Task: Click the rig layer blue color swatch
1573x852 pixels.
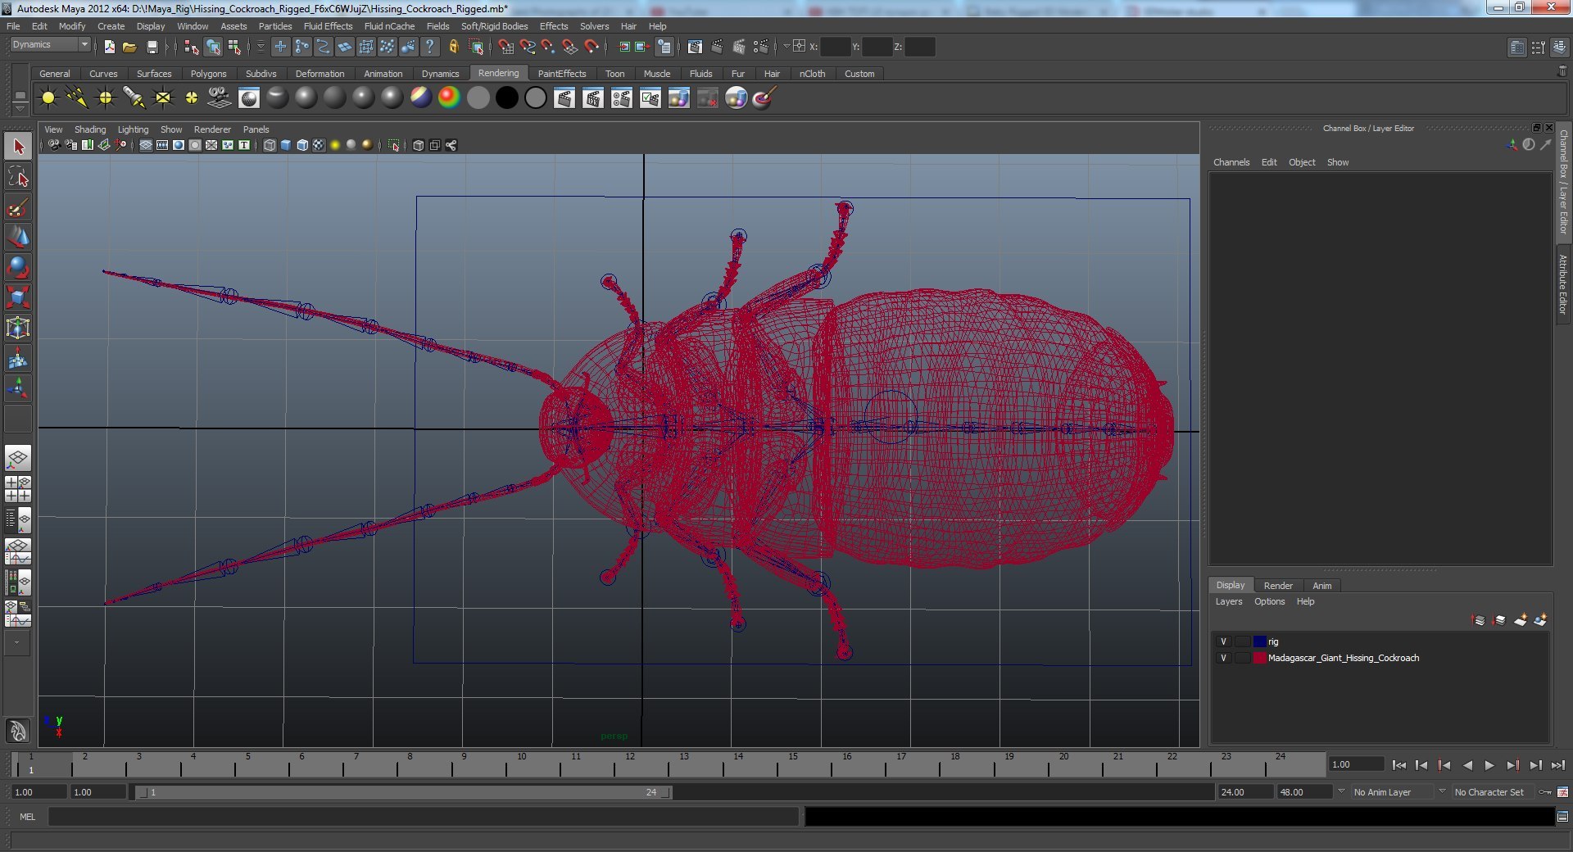Action: click(1260, 641)
